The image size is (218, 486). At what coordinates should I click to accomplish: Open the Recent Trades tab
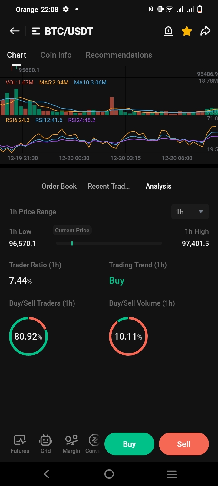pos(109,186)
